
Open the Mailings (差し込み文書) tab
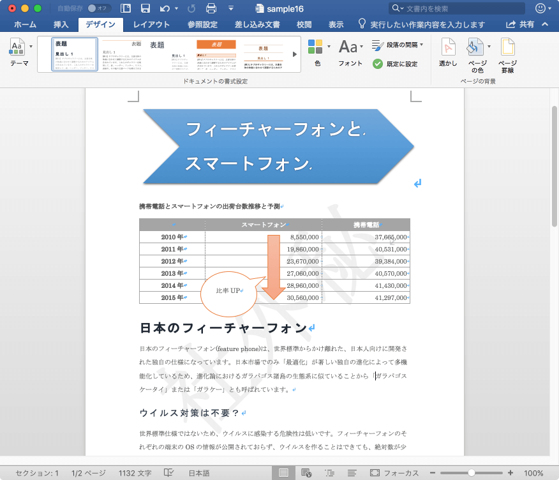click(x=257, y=24)
